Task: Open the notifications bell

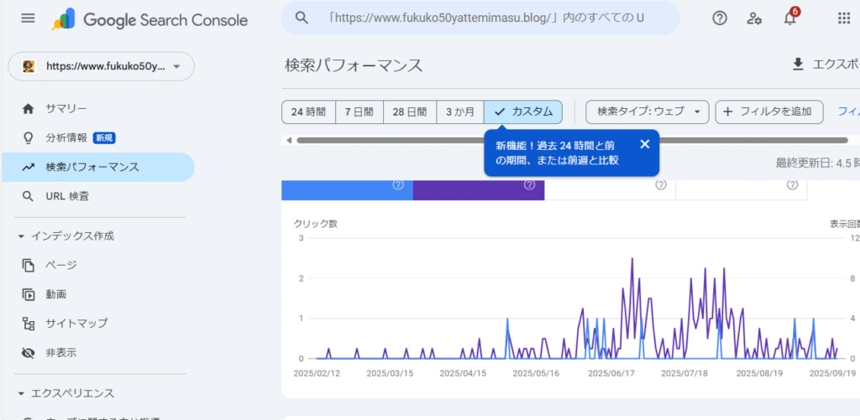Action: coord(789,18)
